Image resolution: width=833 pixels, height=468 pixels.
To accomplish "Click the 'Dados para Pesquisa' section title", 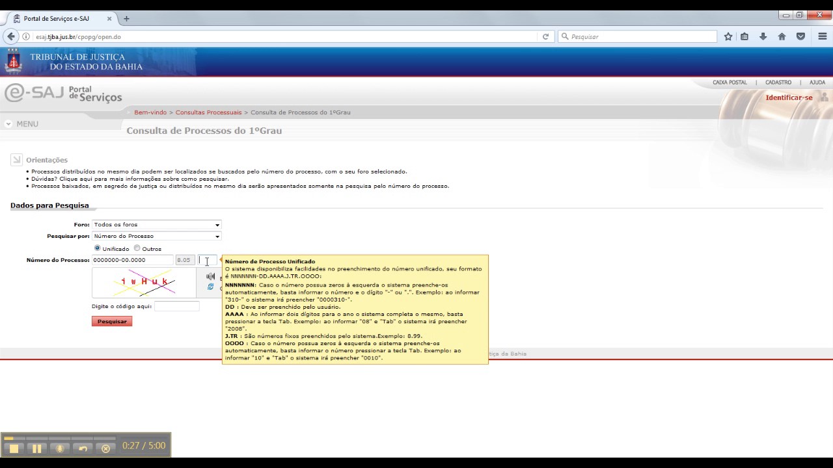I will (x=49, y=205).
